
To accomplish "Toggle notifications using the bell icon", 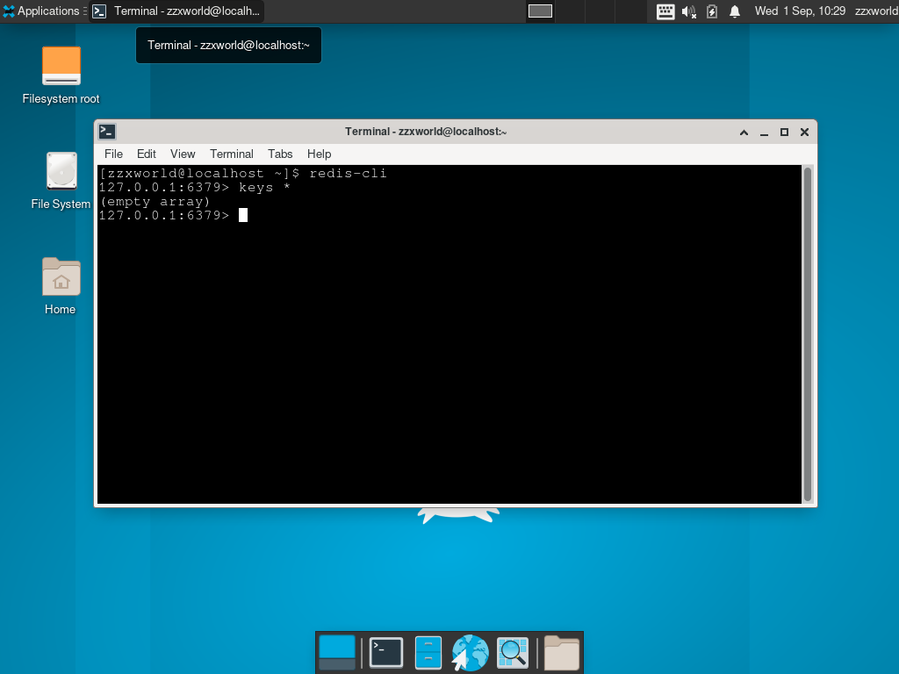I will pyautogui.click(x=735, y=12).
